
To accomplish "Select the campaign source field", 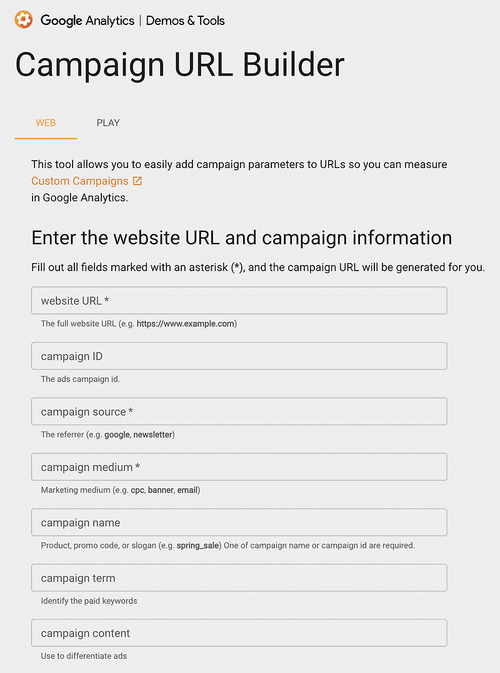I will (239, 411).
